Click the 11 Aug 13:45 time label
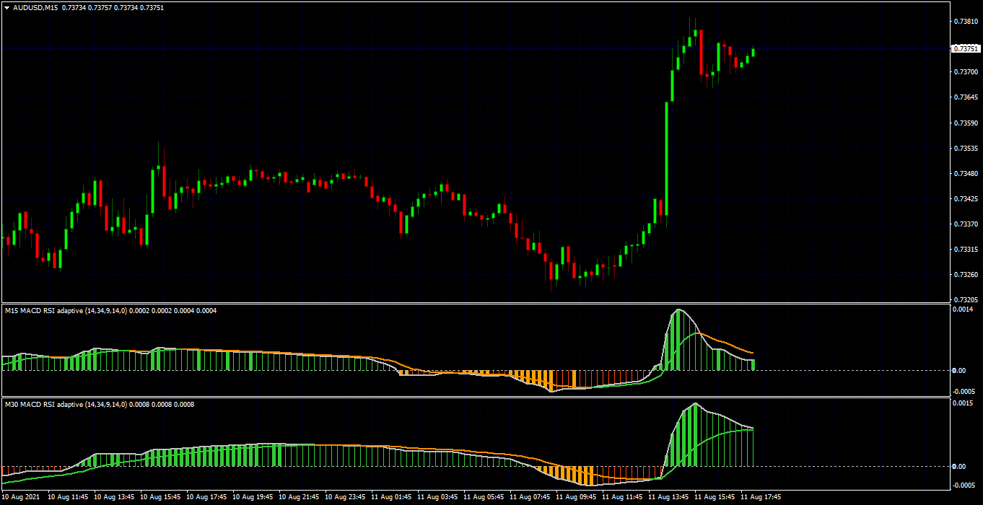Viewport: 983px width, 505px height. (x=668, y=497)
